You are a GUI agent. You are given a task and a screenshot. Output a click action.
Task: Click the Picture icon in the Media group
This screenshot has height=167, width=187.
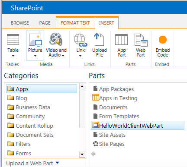tap(35, 40)
